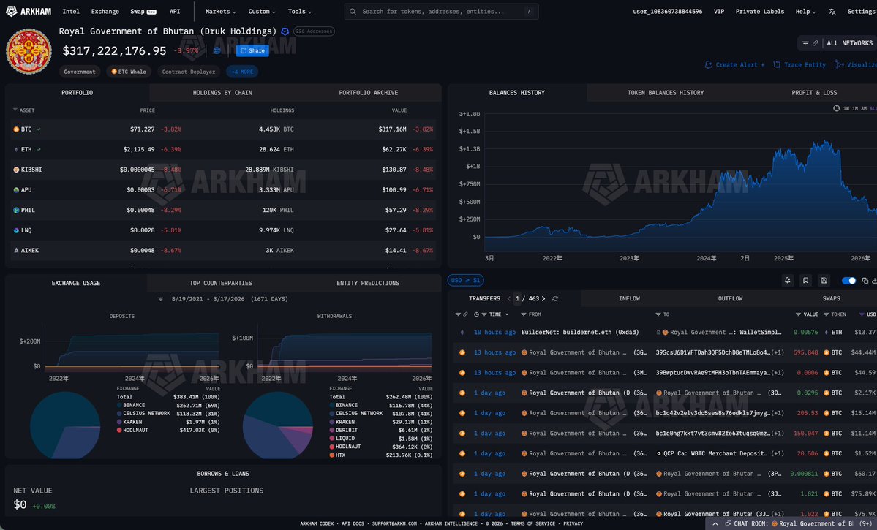Click the alert bell icon above transfers
Viewport: 877px width, 530px height.
click(788, 281)
